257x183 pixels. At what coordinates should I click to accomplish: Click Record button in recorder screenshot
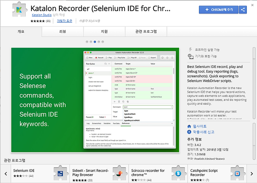(x=99, y=58)
